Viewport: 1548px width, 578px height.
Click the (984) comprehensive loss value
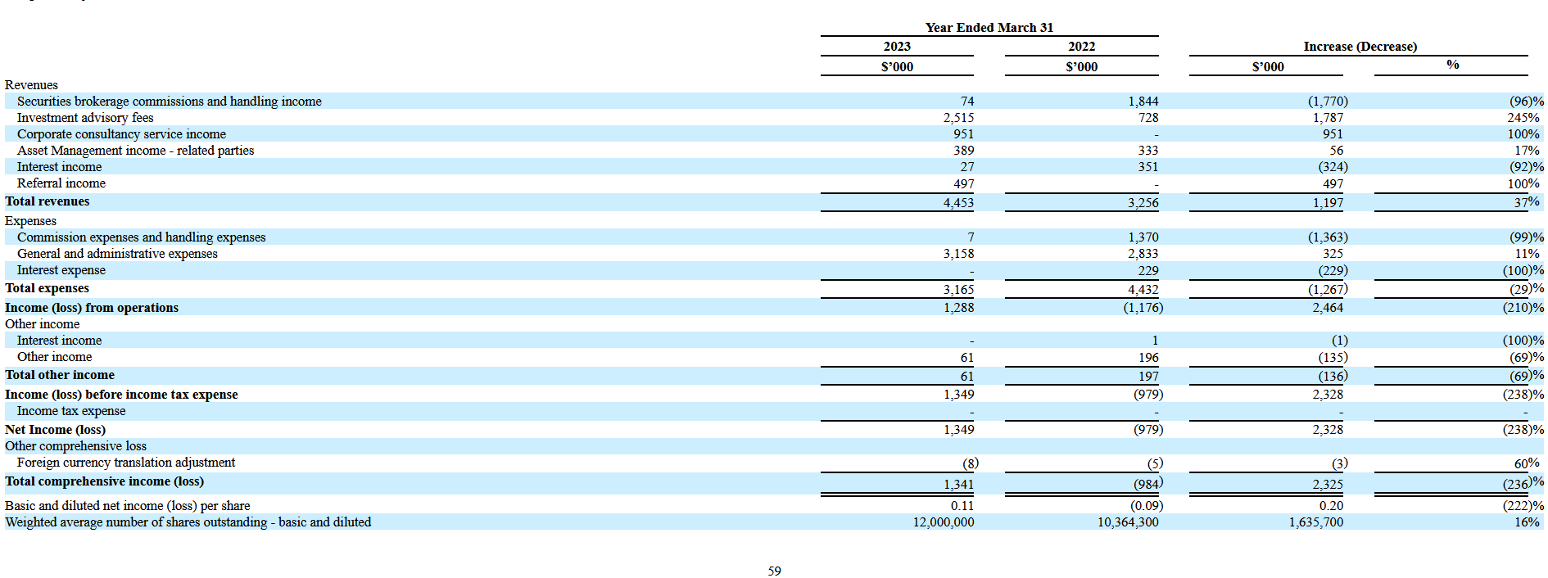pyautogui.click(x=1148, y=484)
